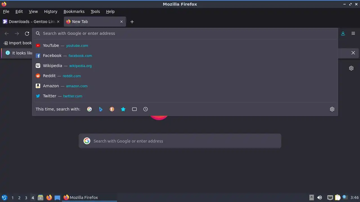Click the Forward navigation arrow
The width and height of the screenshot is (360, 202).
pyautogui.click(x=17, y=33)
